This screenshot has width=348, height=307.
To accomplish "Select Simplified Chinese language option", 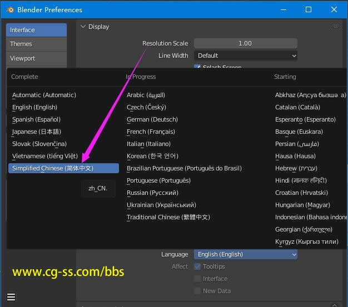I will [x=63, y=168].
